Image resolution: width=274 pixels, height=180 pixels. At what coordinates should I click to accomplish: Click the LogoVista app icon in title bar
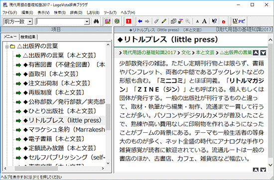(5, 4)
